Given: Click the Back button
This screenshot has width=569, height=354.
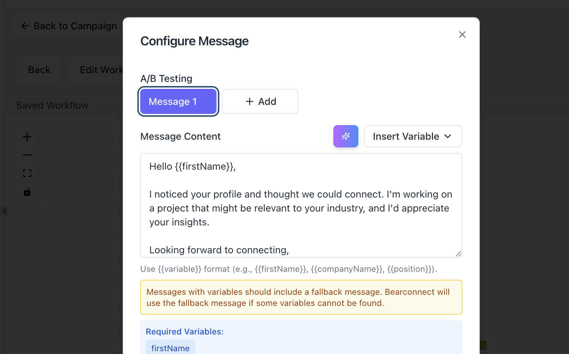Looking at the screenshot, I should coord(39,70).
